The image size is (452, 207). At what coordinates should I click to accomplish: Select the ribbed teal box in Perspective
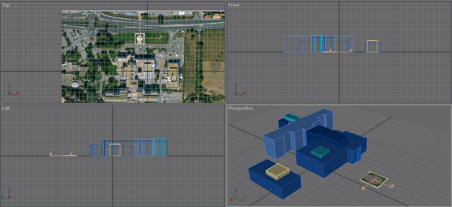pyautogui.click(x=292, y=118)
